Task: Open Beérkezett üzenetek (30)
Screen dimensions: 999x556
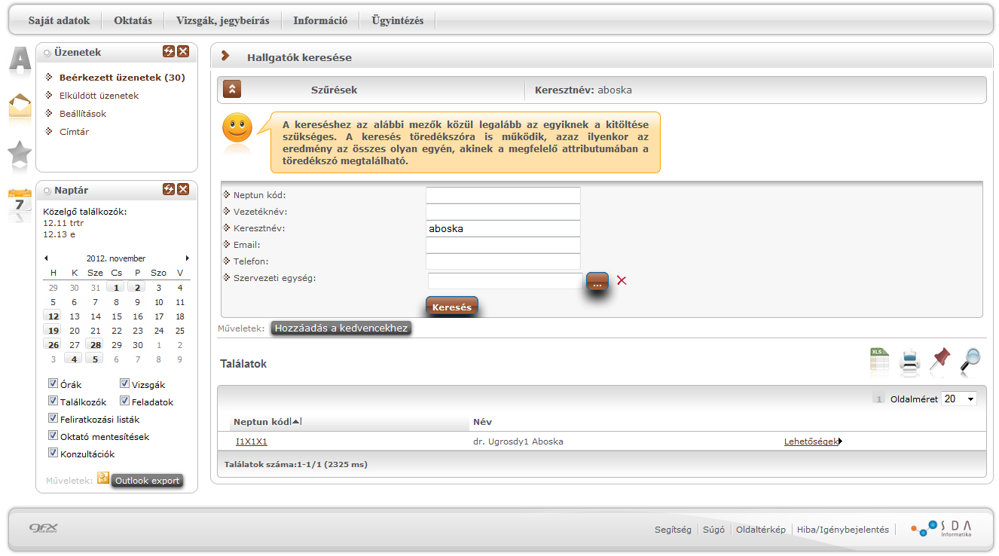Action: click(122, 78)
